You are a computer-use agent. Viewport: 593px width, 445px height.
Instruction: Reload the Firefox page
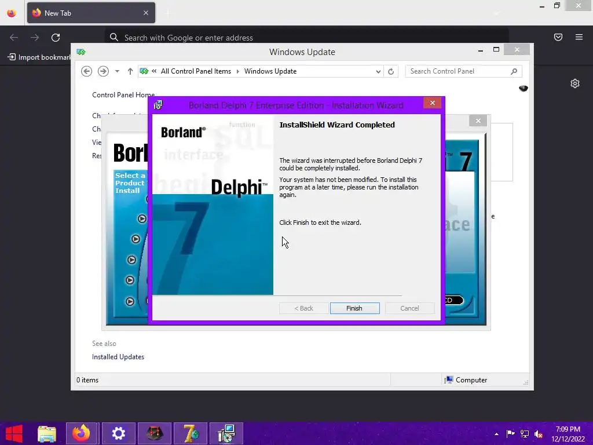(56, 38)
